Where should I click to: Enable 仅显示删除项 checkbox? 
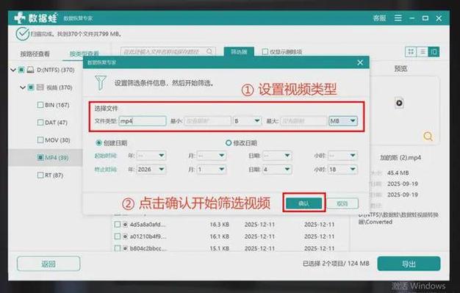pos(265,51)
